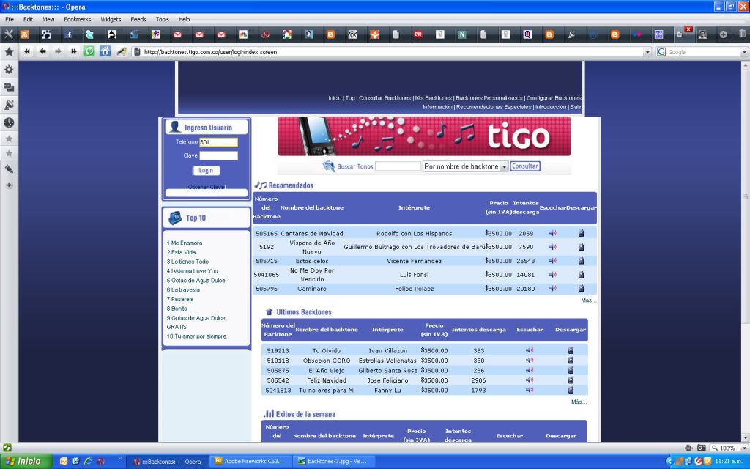Listen to Estos celos backtone
This screenshot has width=750, height=469.
[x=552, y=261]
